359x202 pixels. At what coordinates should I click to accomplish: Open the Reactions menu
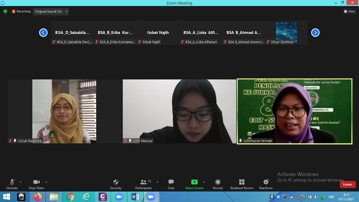point(266,184)
